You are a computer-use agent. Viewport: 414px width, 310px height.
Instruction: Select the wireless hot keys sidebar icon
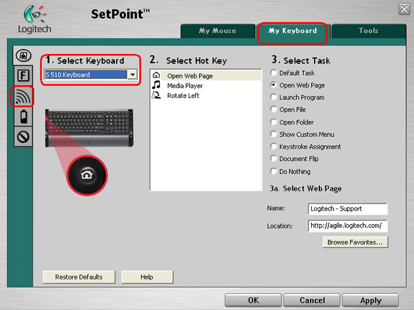point(22,96)
